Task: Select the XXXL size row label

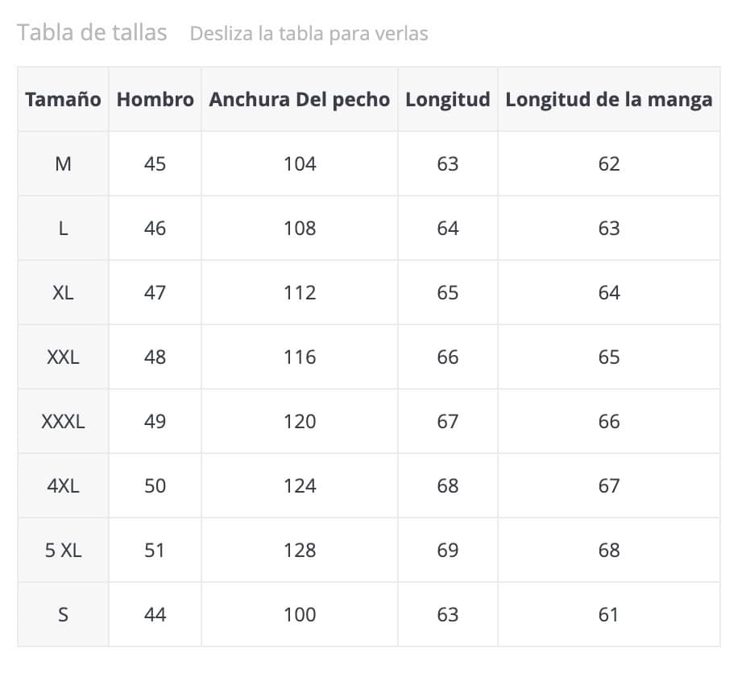Action: [63, 422]
